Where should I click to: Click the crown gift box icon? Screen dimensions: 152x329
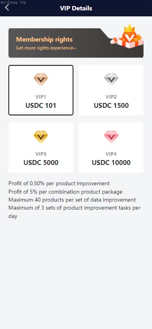click(x=127, y=36)
